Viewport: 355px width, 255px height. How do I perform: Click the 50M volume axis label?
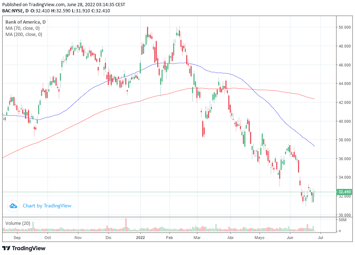point(342,220)
